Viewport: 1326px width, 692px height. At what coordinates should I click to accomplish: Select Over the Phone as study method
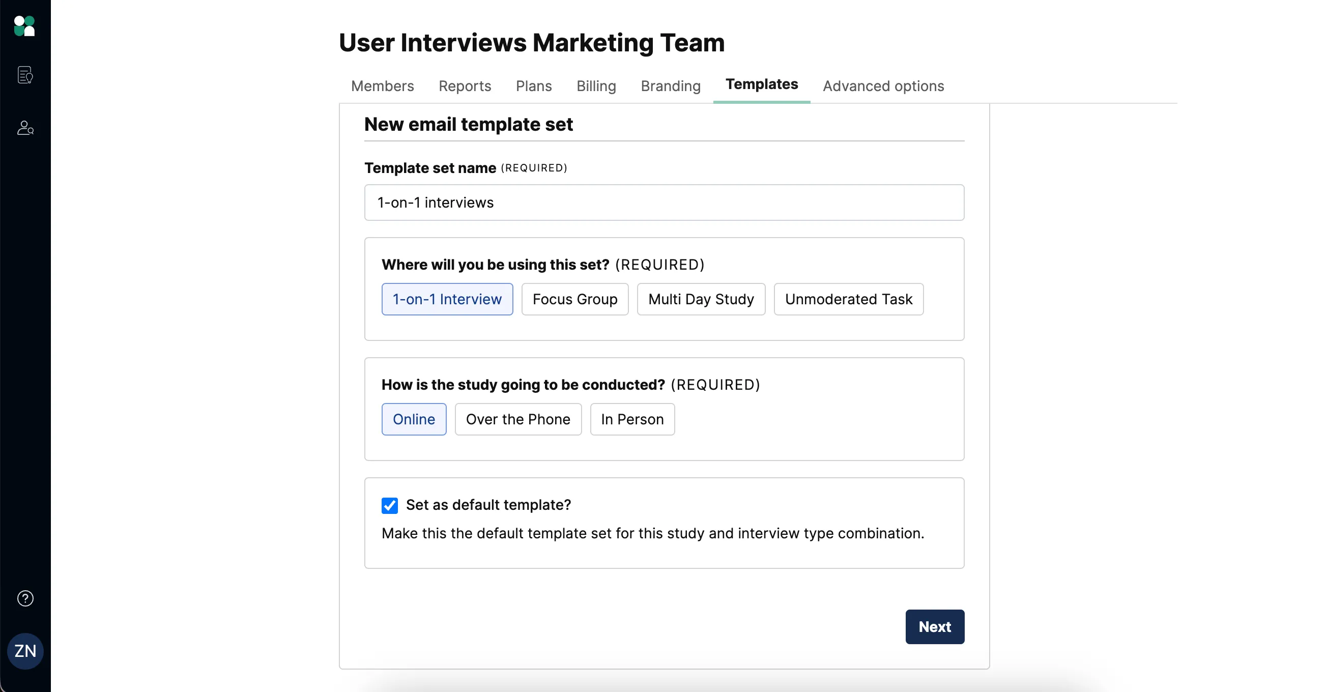point(518,419)
